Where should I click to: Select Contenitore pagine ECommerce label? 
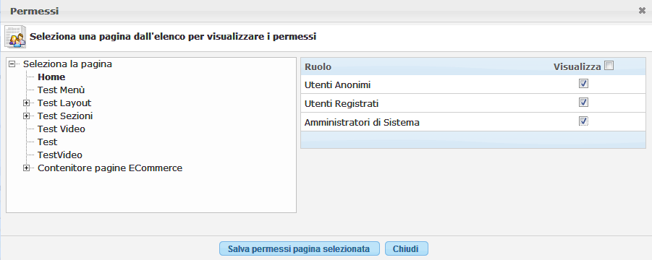(x=110, y=168)
